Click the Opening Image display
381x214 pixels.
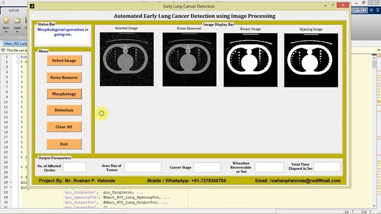pos(311,60)
